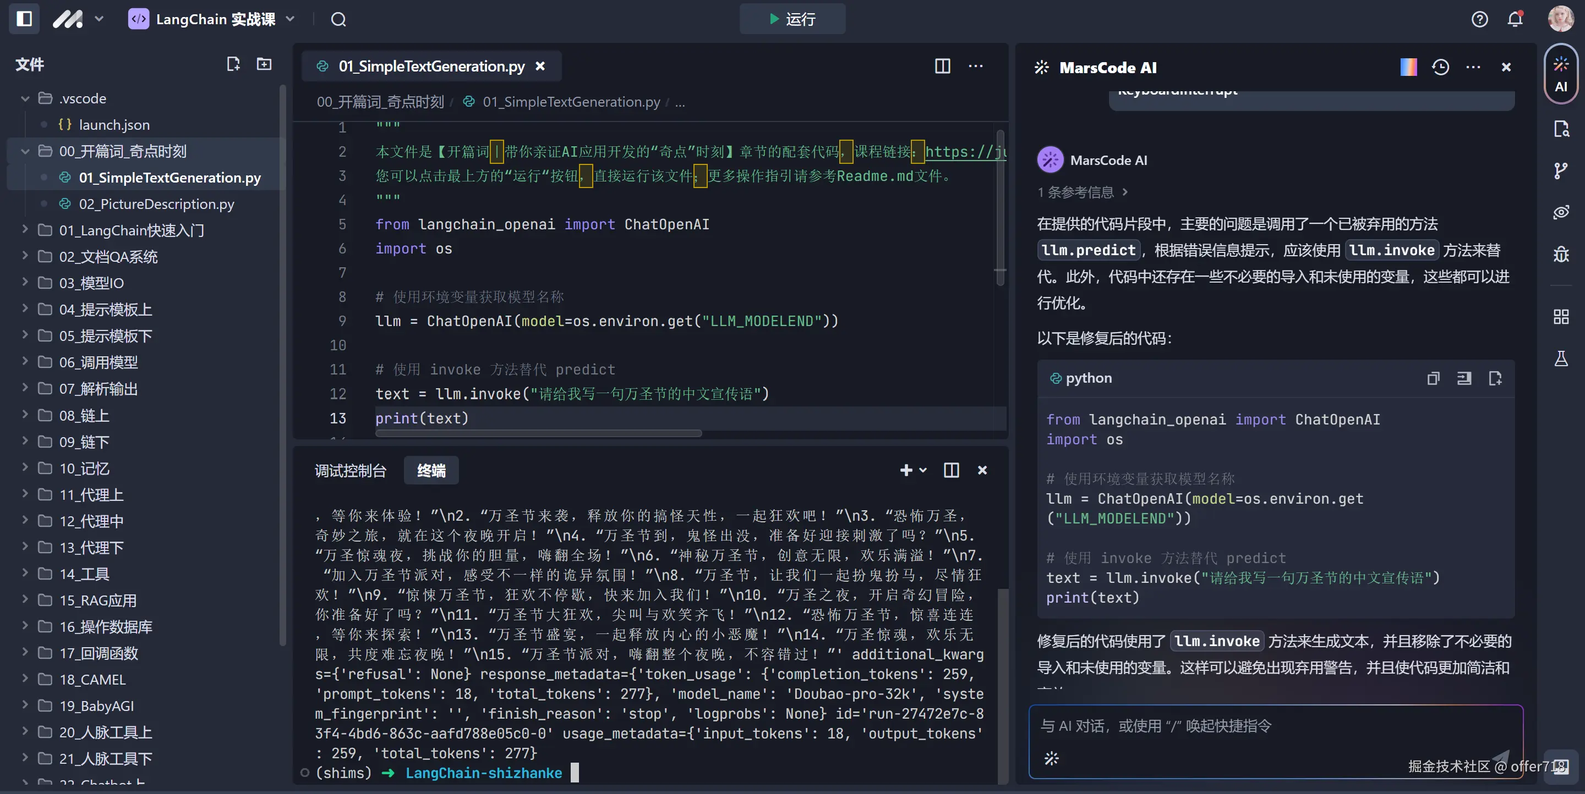Click the gradient color theme swatch
Viewport: 1585px width, 794px height.
[1408, 67]
